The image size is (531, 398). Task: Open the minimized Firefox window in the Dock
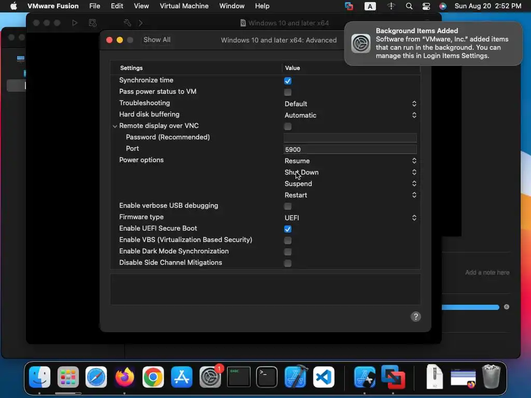(x=463, y=378)
